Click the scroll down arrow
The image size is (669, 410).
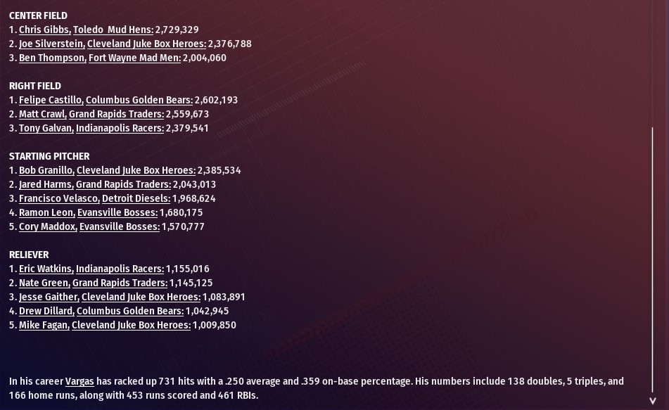pos(654,401)
